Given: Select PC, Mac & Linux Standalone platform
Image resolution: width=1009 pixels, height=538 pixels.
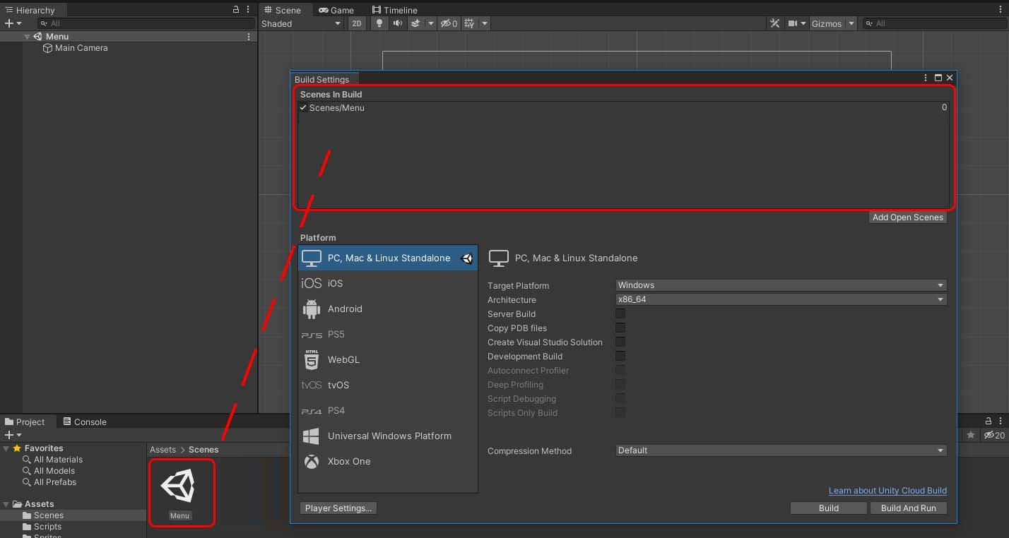Looking at the screenshot, I should click(388, 258).
